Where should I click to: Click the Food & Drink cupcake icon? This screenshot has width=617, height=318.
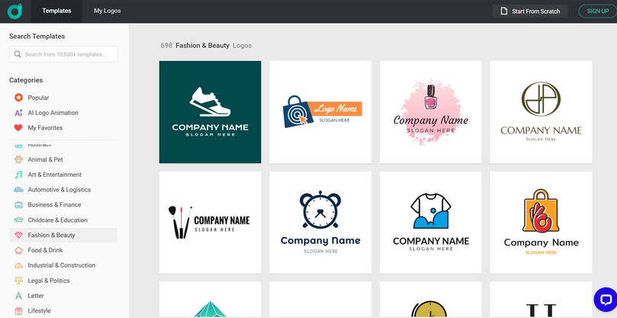[x=18, y=250]
